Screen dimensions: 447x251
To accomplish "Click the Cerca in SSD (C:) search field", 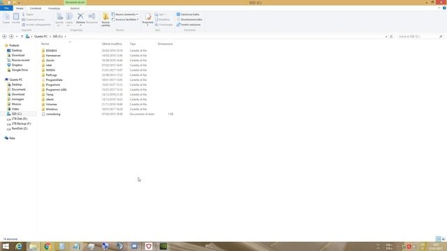I will (x=420, y=36).
